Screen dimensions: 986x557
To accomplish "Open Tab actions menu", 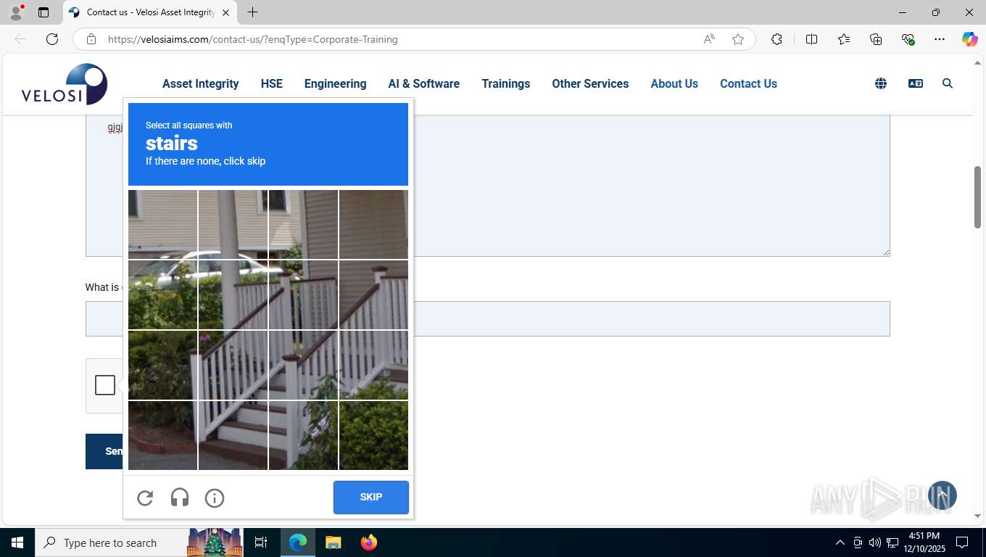I will pyautogui.click(x=43, y=12).
